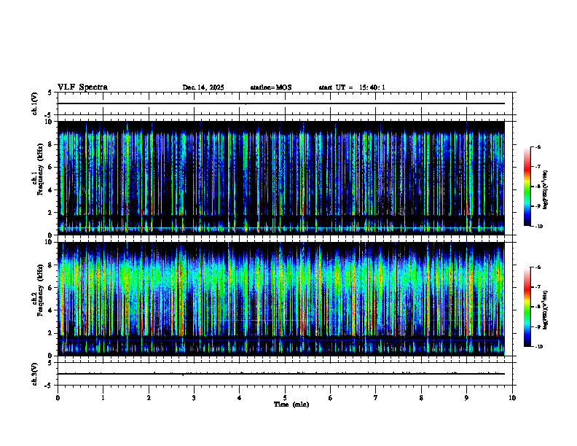
Task: Click the ch.2 colorbar "-10" scale label
Action: (538, 347)
